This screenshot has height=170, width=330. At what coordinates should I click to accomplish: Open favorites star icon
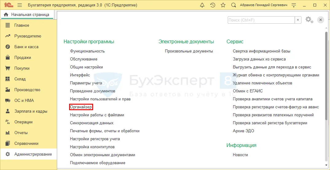click(x=223, y=5)
